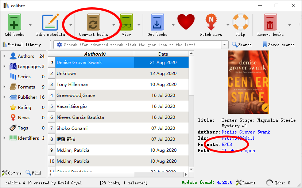This screenshot has height=188, width=302.
Task: Click the Configure tag browser wrench icon
Action: pos(12,173)
